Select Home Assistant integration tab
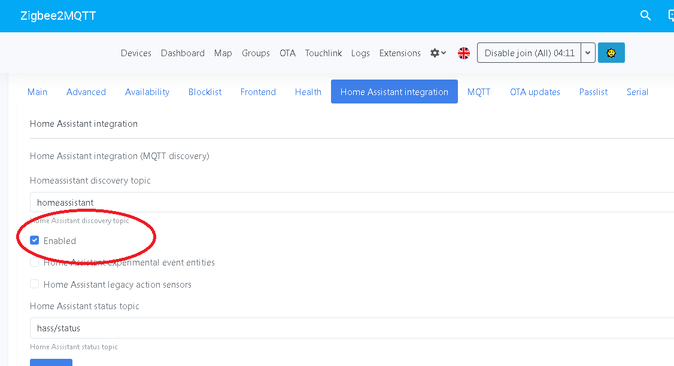 click(x=394, y=91)
